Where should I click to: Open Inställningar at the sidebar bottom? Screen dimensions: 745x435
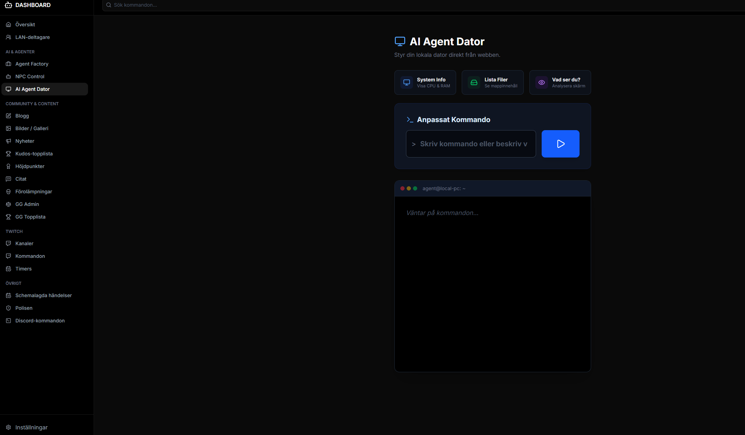click(45, 427)
